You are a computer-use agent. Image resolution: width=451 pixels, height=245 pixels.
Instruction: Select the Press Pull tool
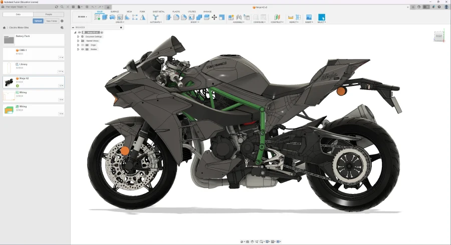pyautogui.click(x=168, y=17)
